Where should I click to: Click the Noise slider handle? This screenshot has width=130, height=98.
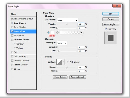(x=57, y=28)
